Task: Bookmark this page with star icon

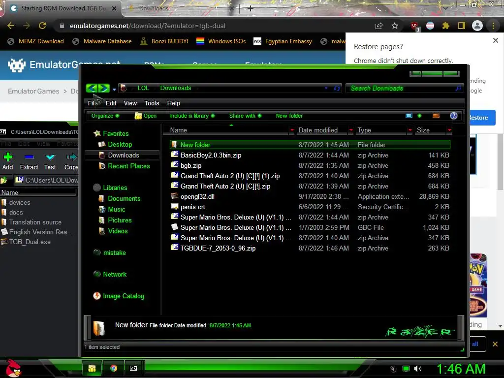Action: [x=395, y=26]
